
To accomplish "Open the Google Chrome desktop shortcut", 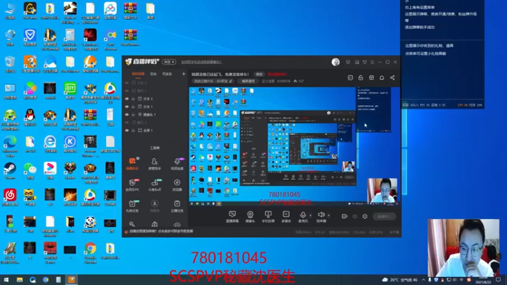I will tap(90, 253).
